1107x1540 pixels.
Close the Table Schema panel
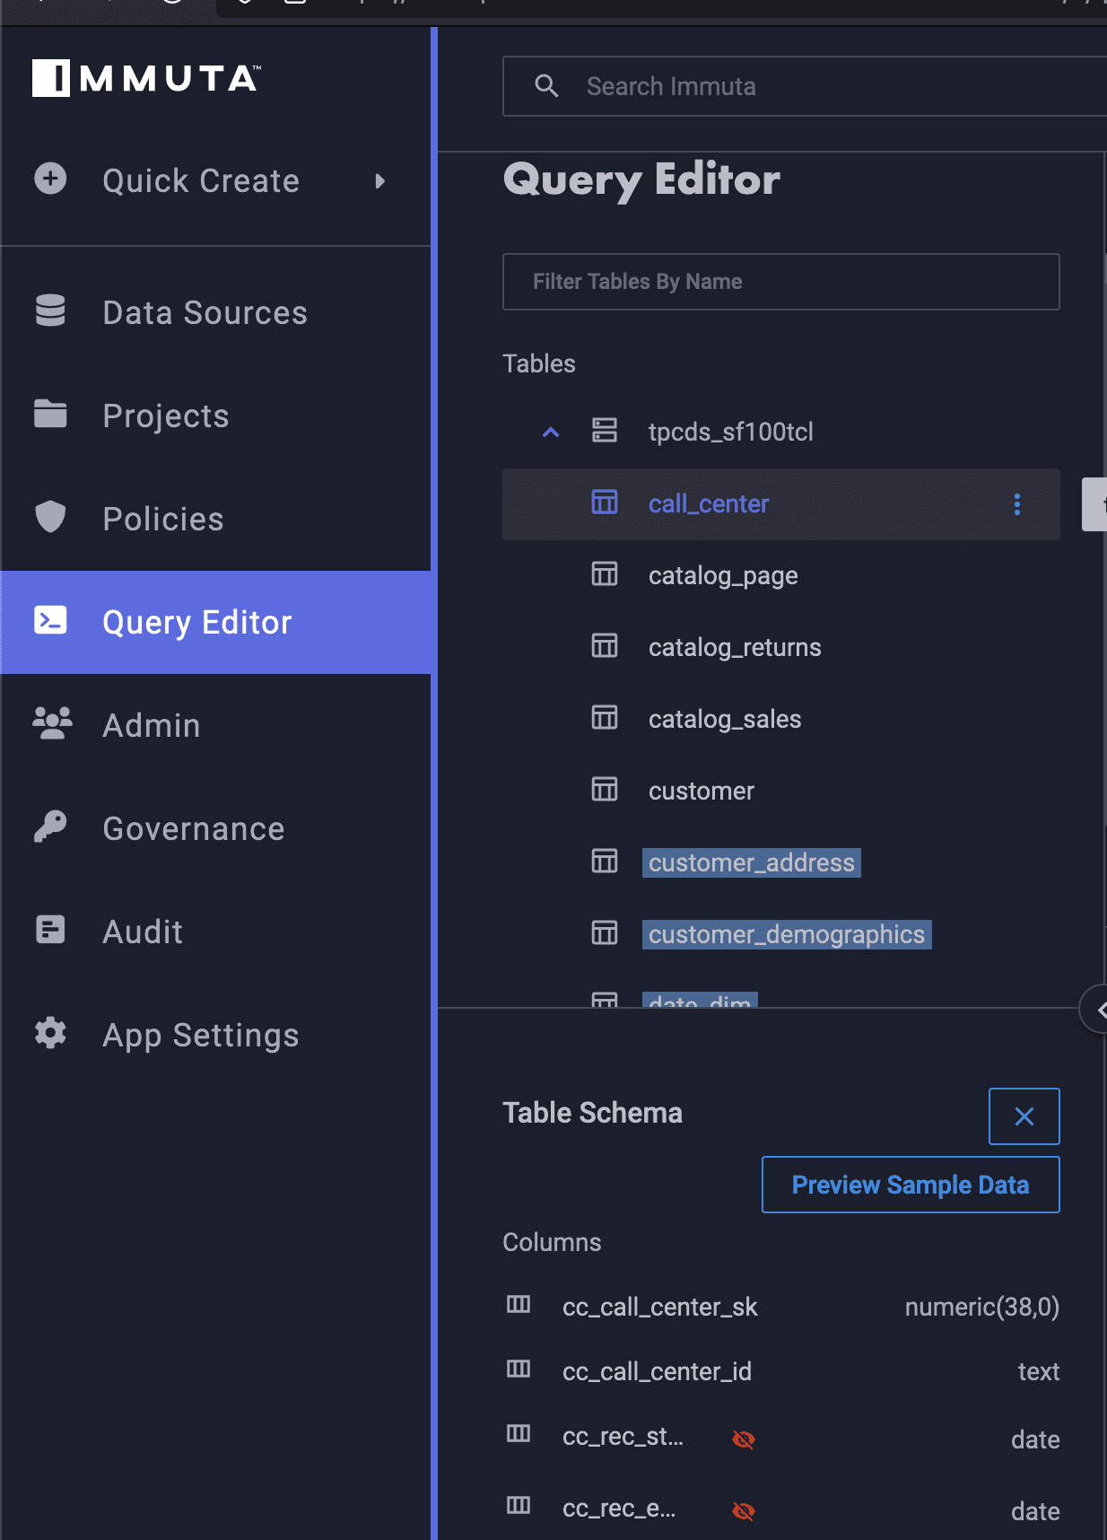coord(1024,1116)
